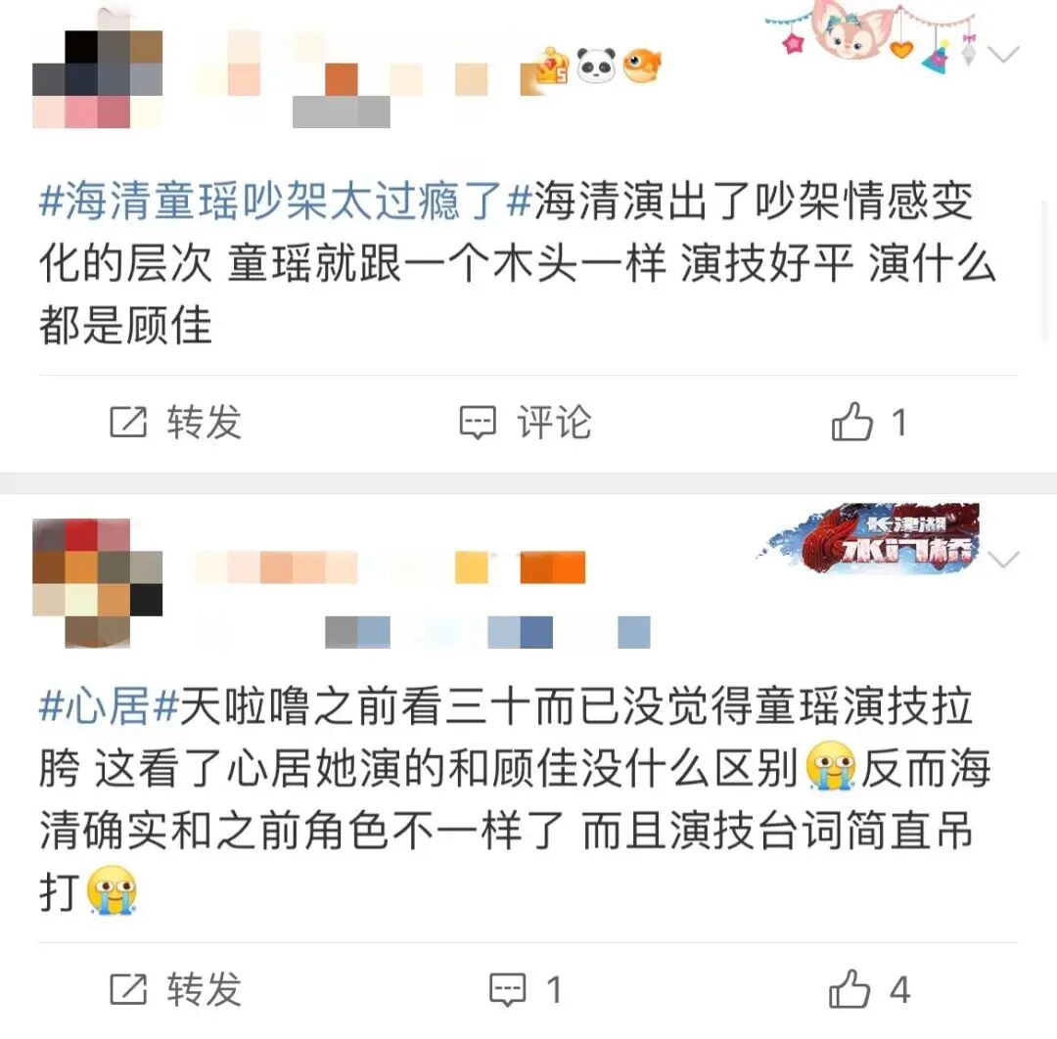This screenshot has height=1039, width=1057.
Task: Open the first post's chevron dropdown menu
Action: coord(1003,53)
